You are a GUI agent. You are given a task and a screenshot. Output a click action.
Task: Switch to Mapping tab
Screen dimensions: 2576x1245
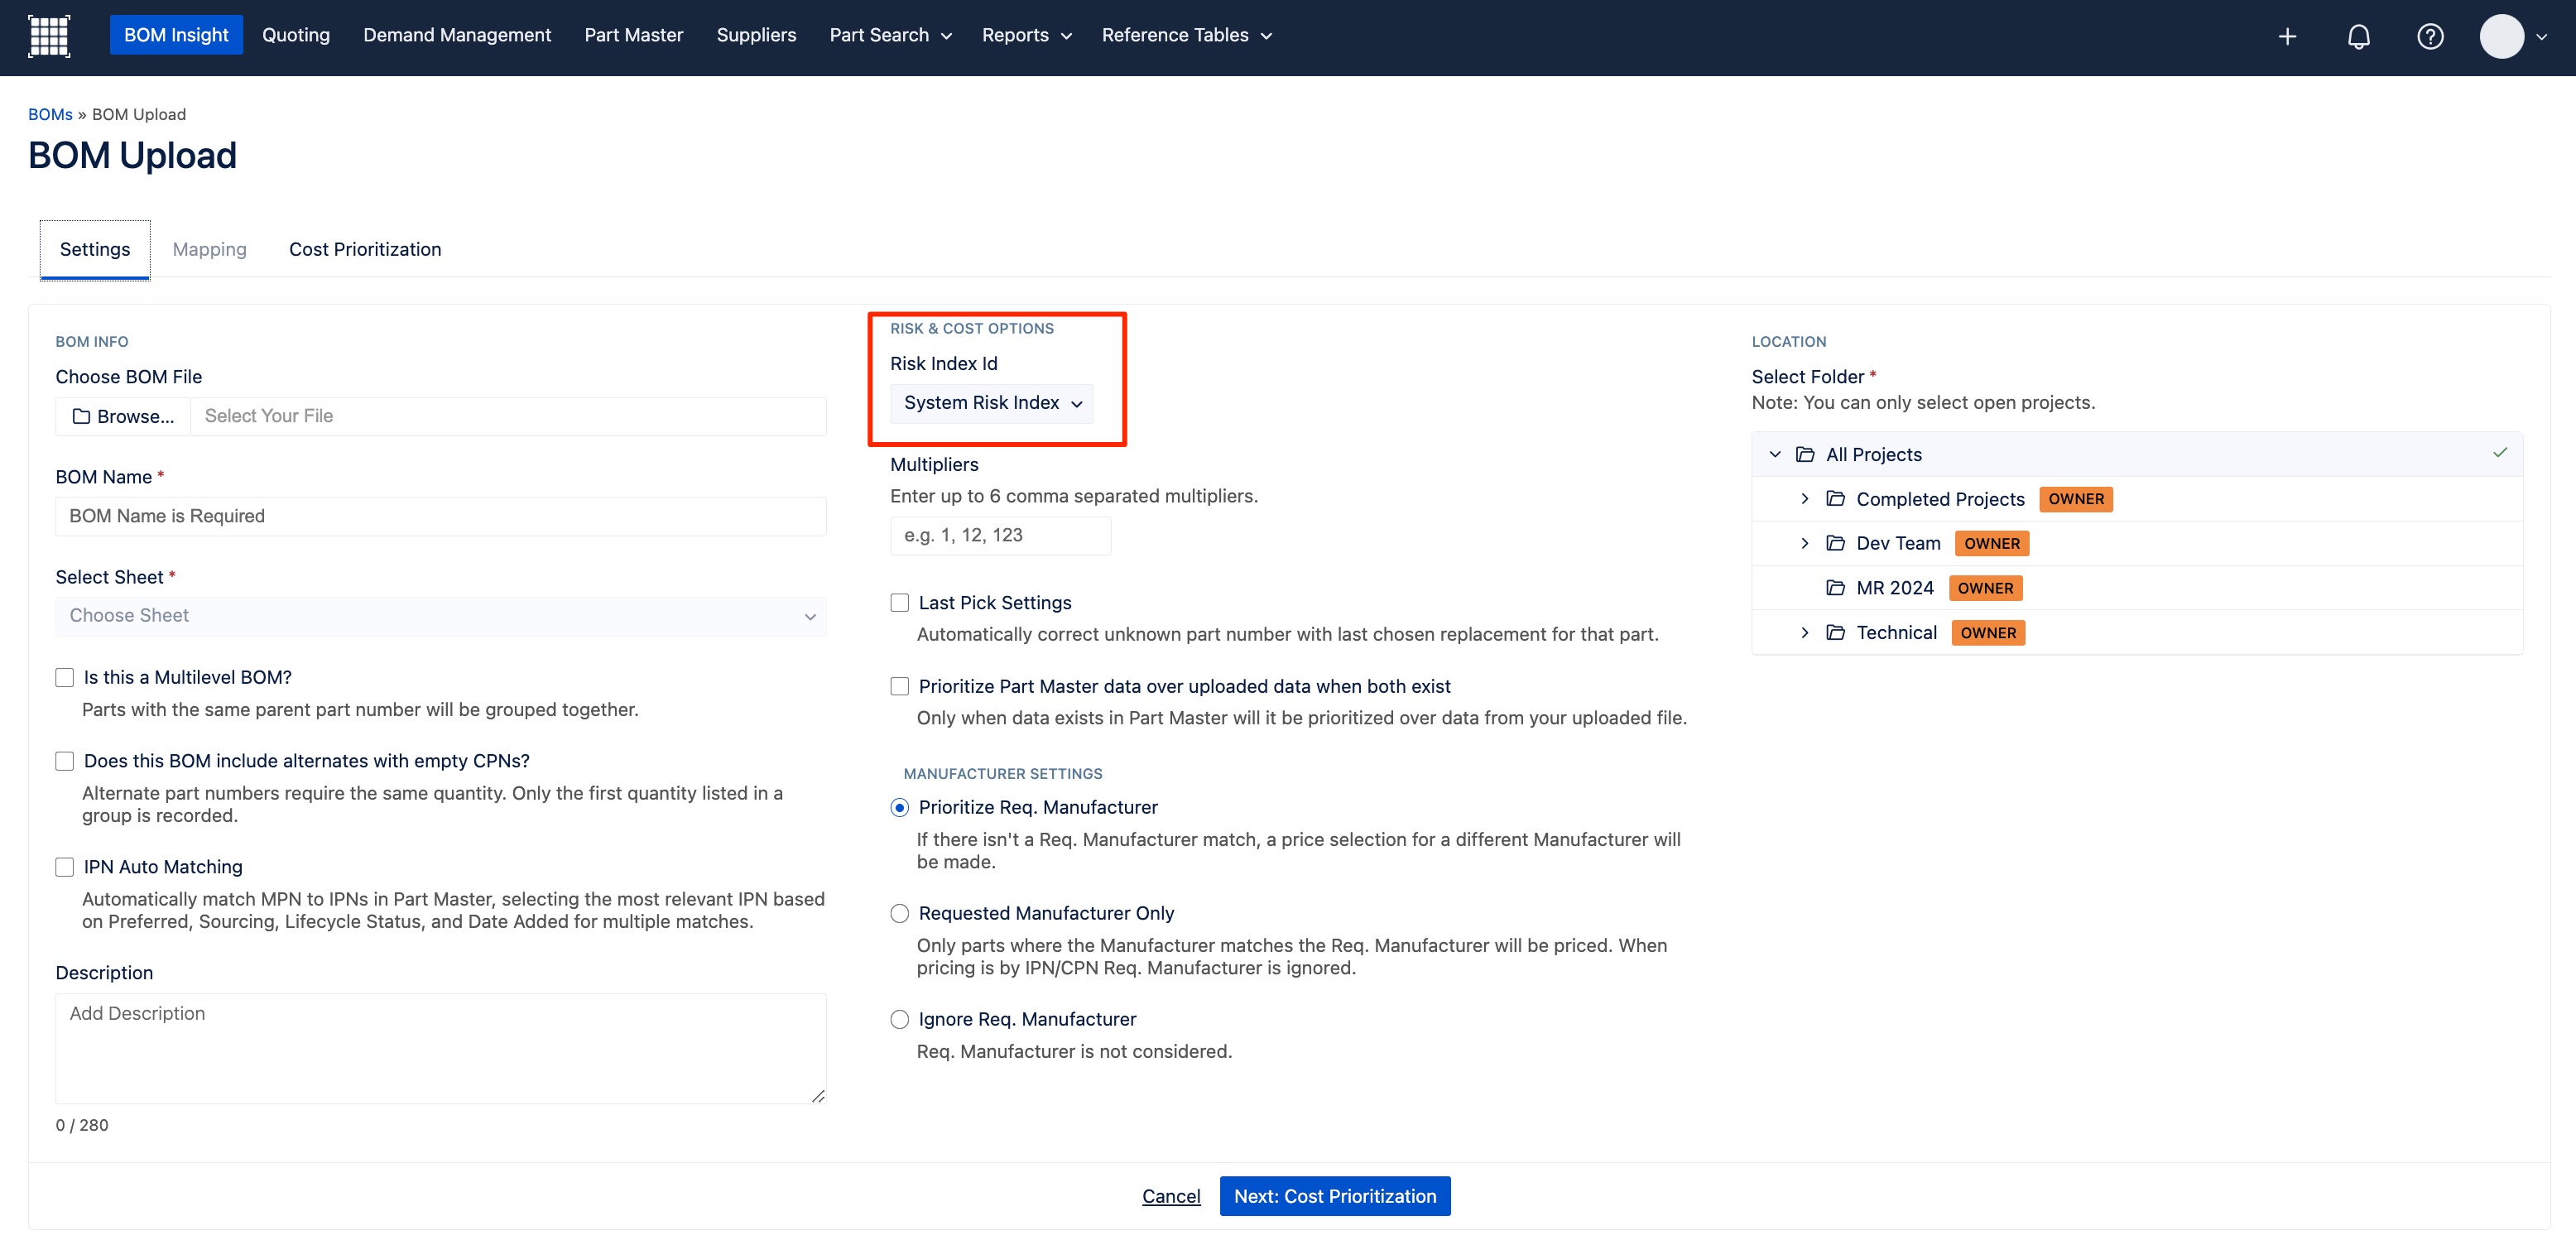(209, 249)
